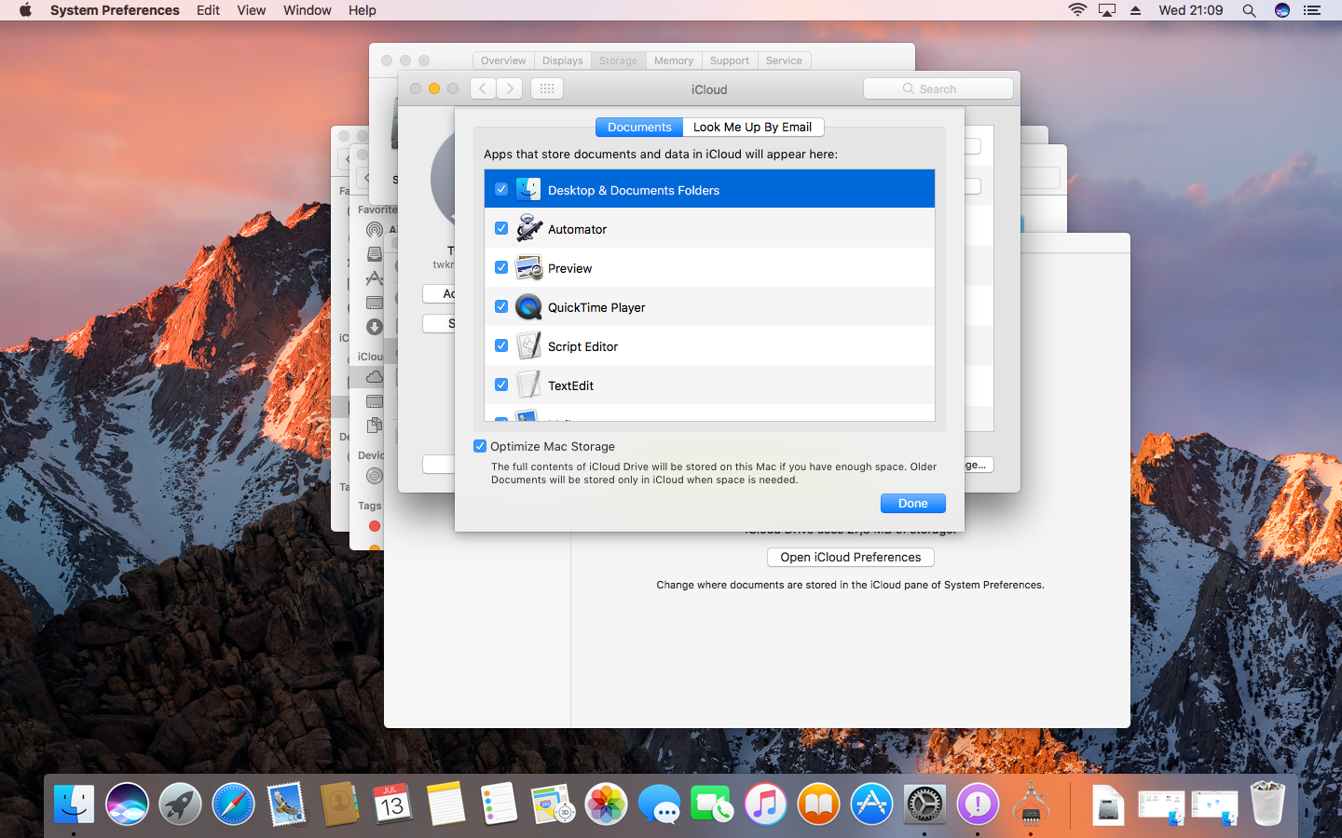The image size is (1342, 838).
Task: Go back in System Preferences
Action: 483,88
